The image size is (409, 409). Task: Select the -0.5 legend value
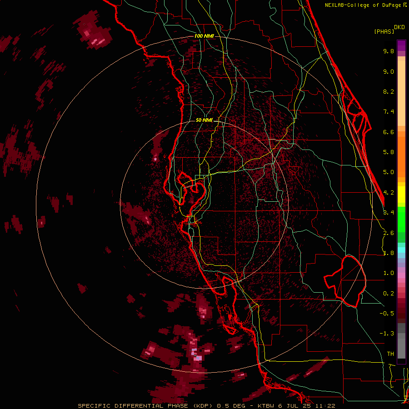coord(387,314)
